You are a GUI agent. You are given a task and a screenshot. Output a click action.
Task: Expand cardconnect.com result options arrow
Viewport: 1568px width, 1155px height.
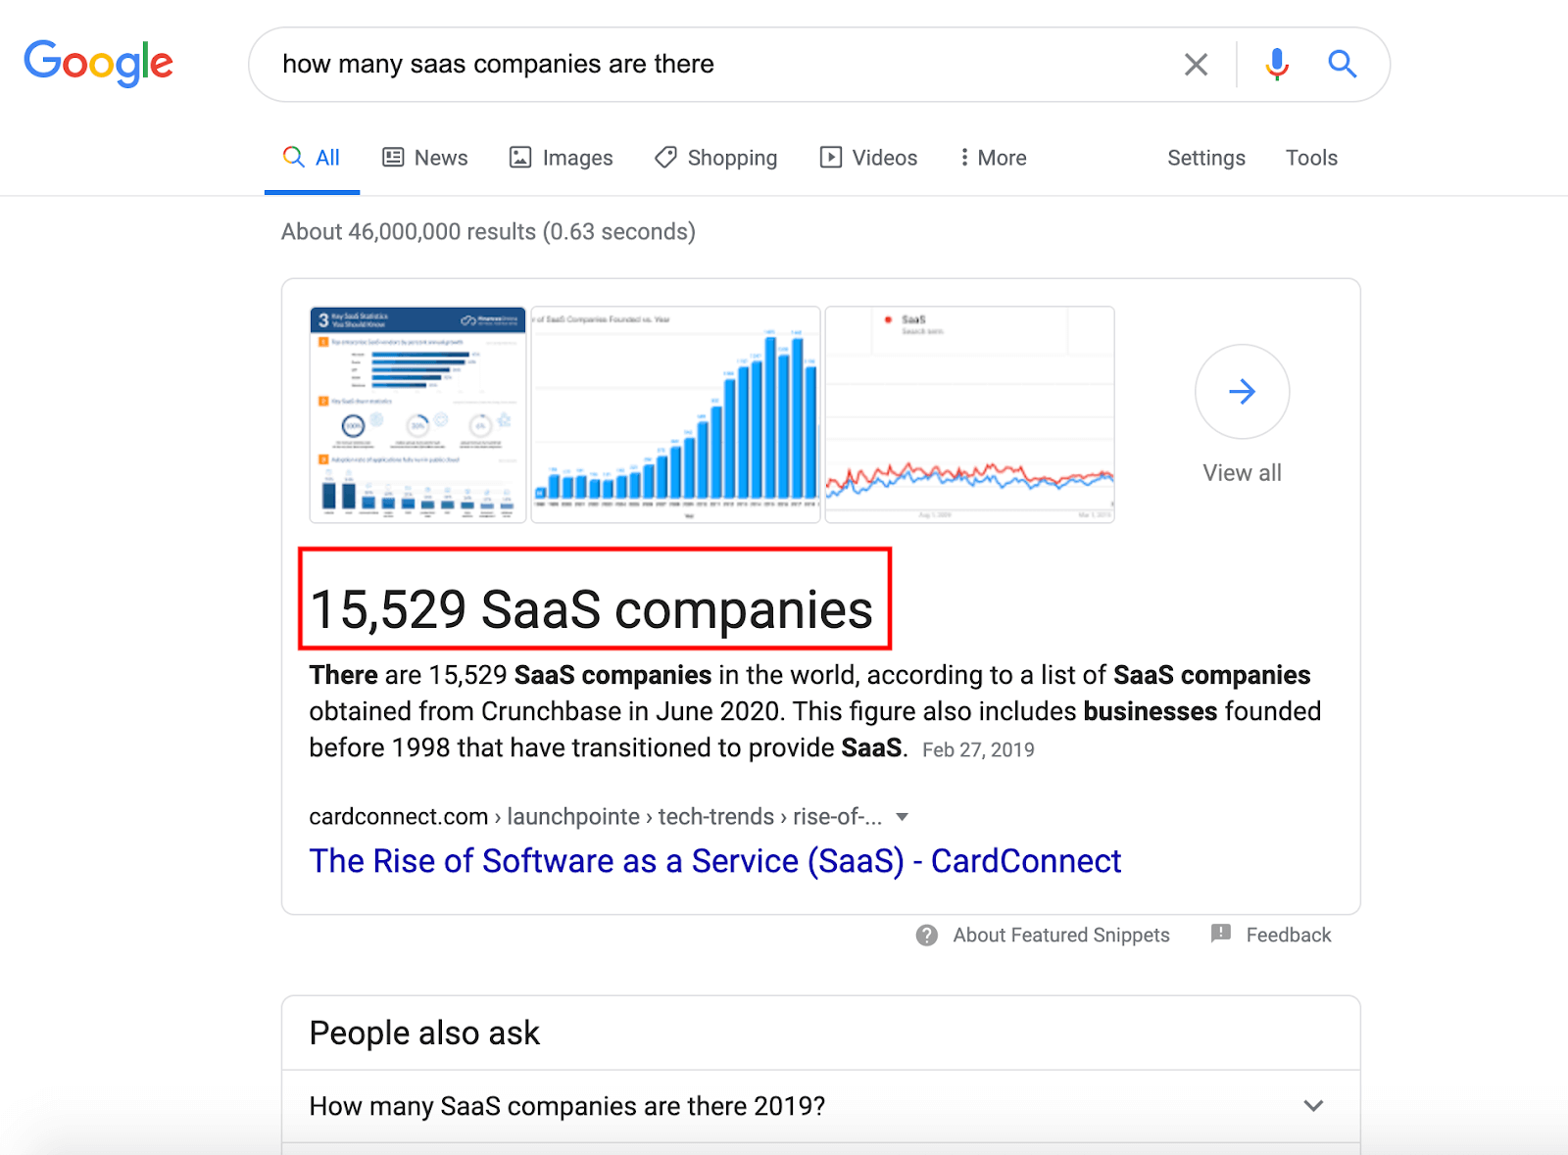[902, 817]
